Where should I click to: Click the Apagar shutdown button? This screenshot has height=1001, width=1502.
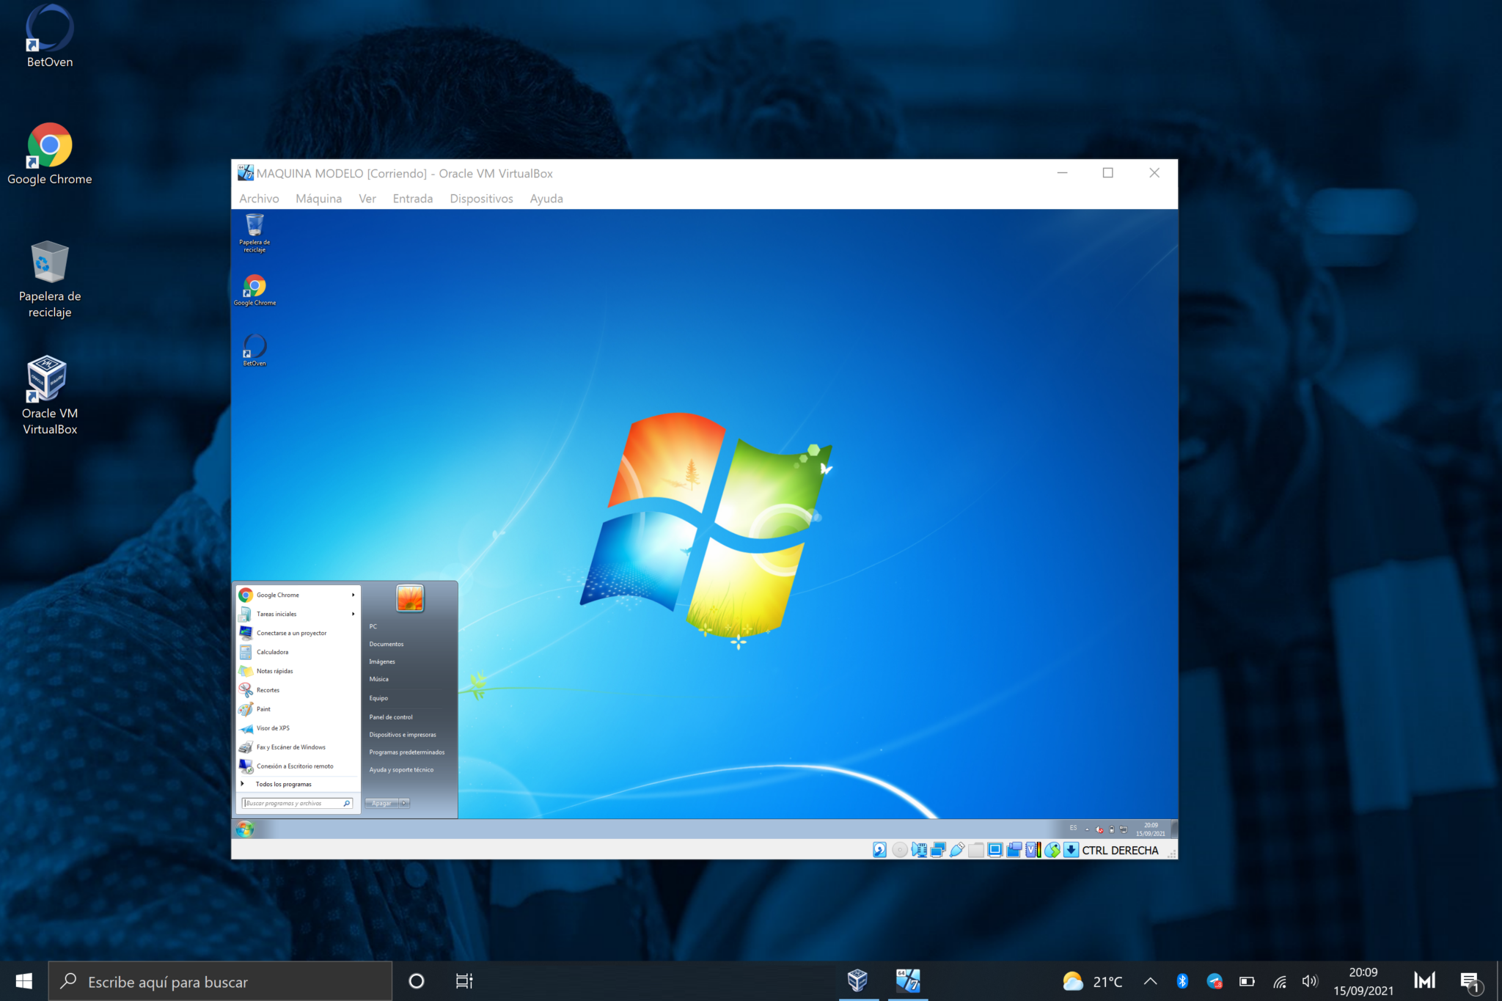point(381,803)
